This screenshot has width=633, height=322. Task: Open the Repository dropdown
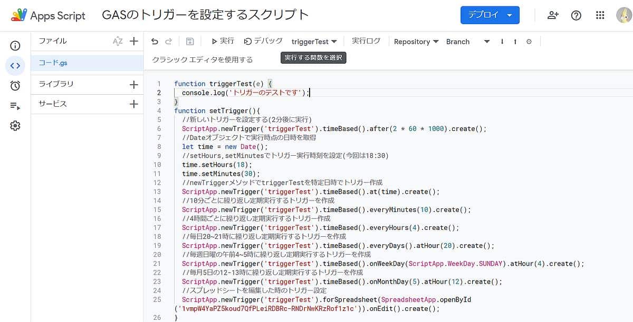416,41
